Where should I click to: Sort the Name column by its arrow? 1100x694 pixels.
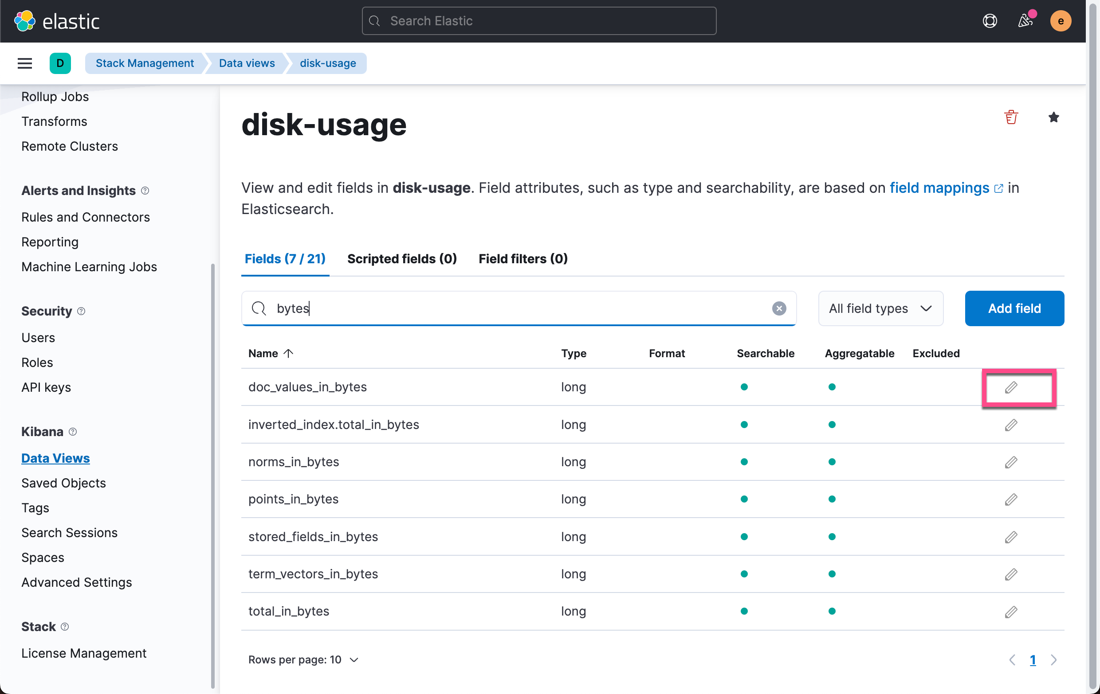pos(288,353)
